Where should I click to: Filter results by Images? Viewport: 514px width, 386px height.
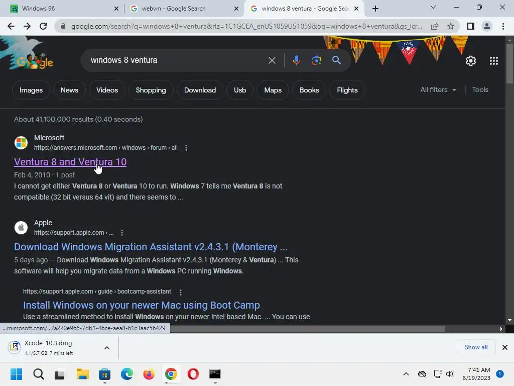pyautogui.click(x=31, y=90)
